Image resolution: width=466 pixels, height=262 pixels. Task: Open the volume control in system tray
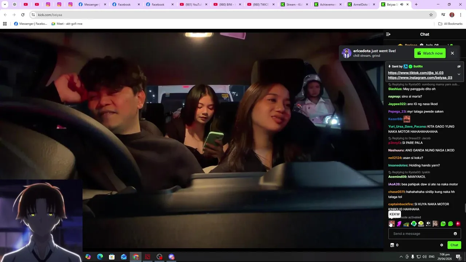point(424,257)
